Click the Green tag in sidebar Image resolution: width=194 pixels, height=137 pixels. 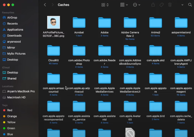coord(10,128)
